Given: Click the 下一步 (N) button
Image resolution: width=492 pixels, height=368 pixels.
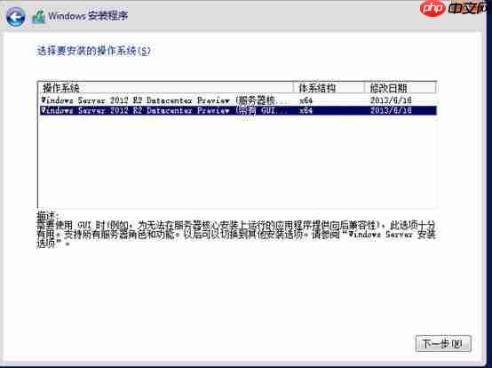Looking at the screenshot, I should coord(443,343).
